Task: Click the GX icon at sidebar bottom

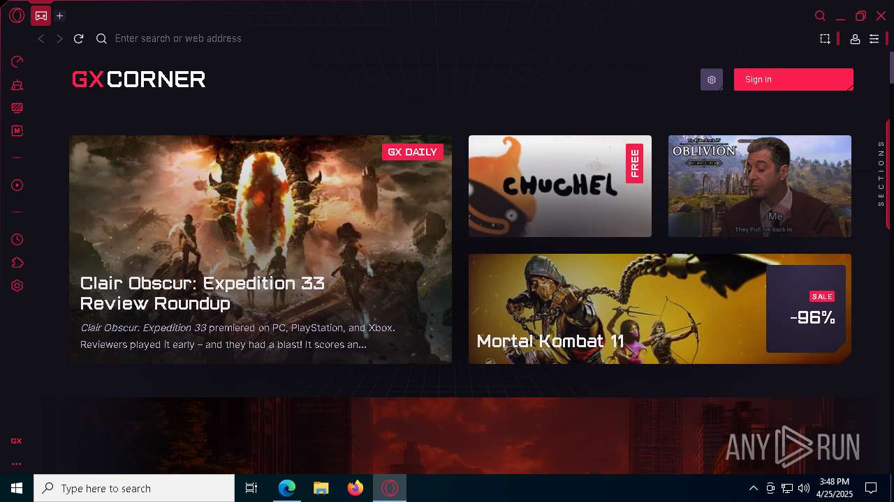Action: tap(16, 441)
